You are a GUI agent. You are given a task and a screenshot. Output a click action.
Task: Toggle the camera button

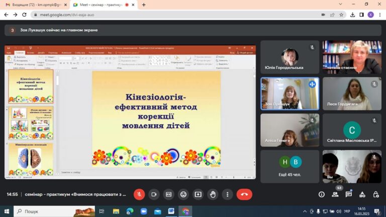click(154, 194)
